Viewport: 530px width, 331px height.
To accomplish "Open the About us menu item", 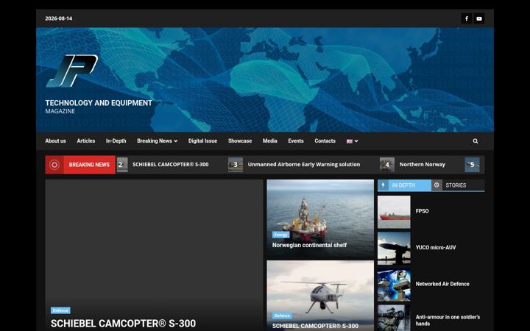I will (55, 140).
